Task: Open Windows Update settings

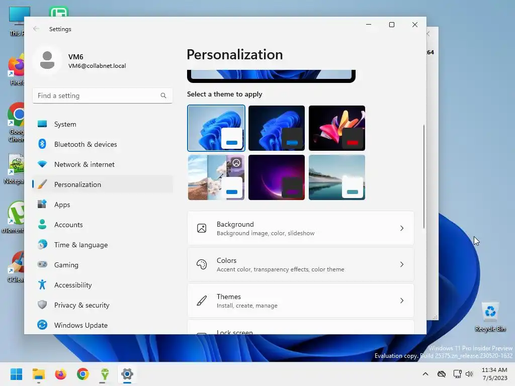Action: tap(103, 325)
